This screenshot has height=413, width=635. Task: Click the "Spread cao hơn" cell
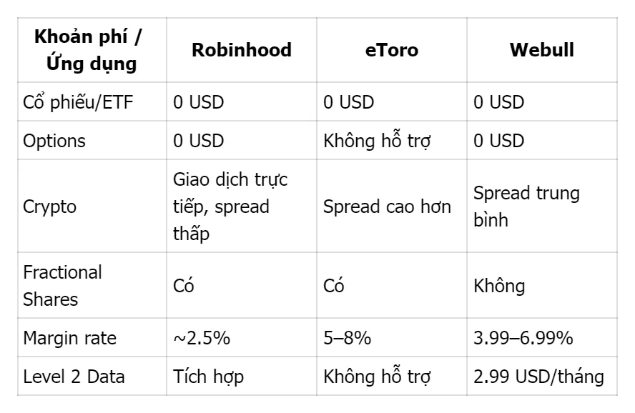coord(387,207)
